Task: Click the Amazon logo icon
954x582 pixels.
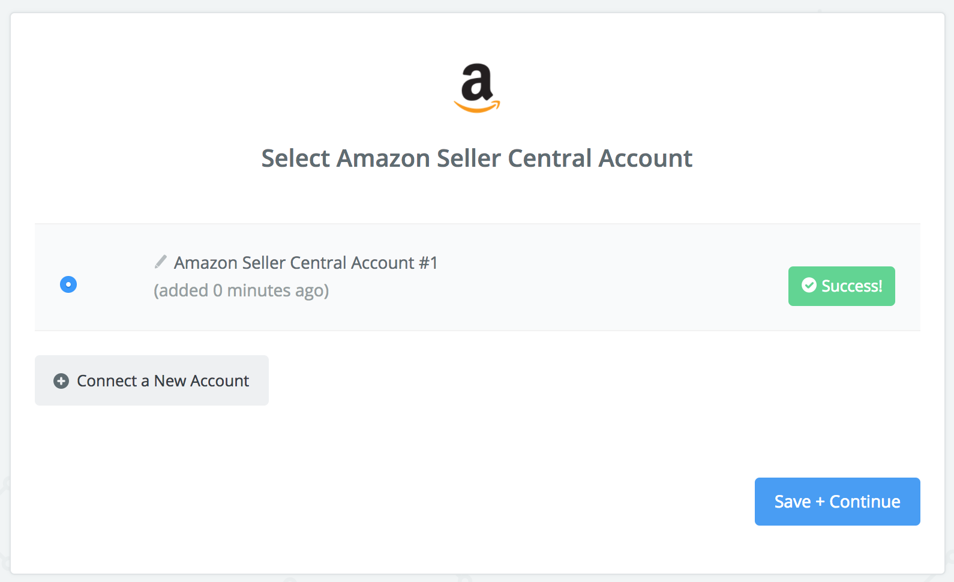Action: [x=477, y=88]
